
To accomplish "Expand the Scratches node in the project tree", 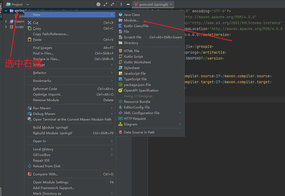I will [6, 27].
